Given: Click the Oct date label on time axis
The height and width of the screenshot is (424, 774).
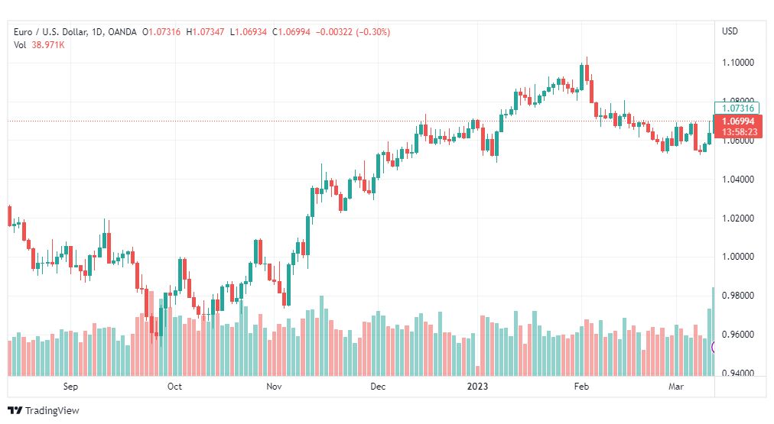Looking at the screenshot, I should (x=174, y=386).
